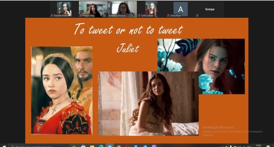Open Microsoft Store from the taskbar
Image resolution: width=274 pixels, height=147 pixels.
click(x=83, y=146)
